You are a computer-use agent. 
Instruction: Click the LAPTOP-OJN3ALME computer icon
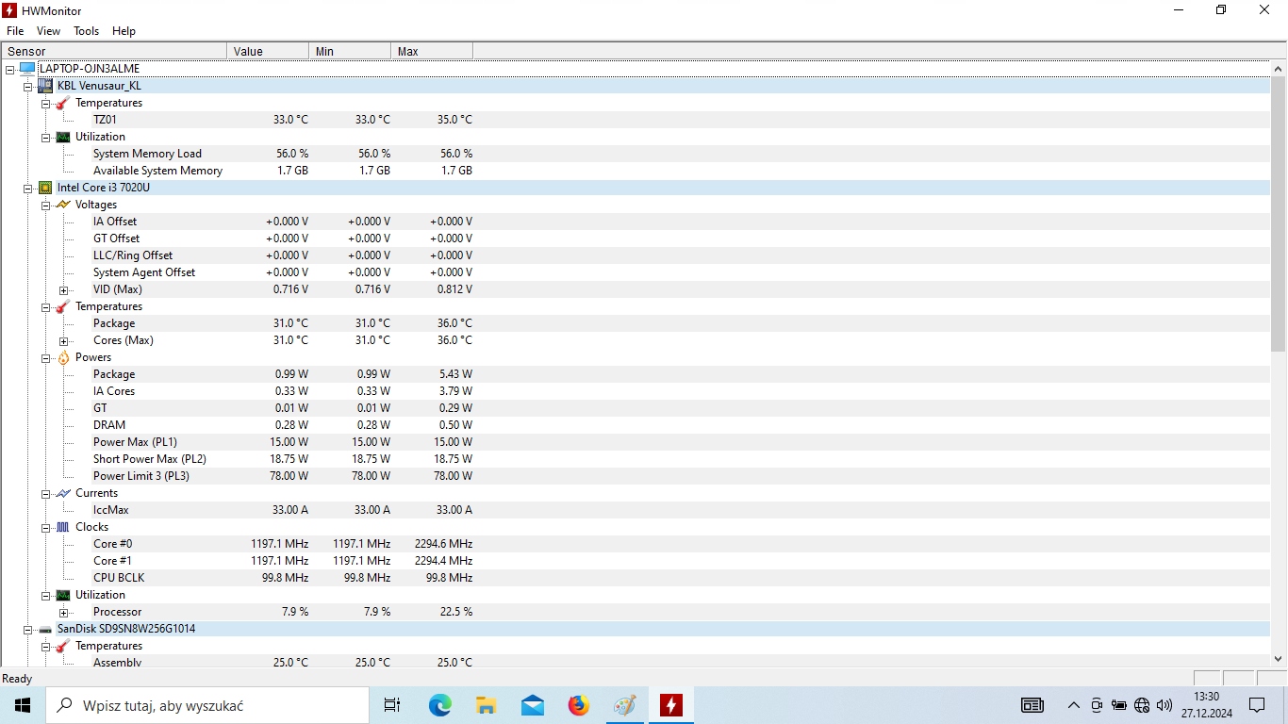click(x=26, y=69)
